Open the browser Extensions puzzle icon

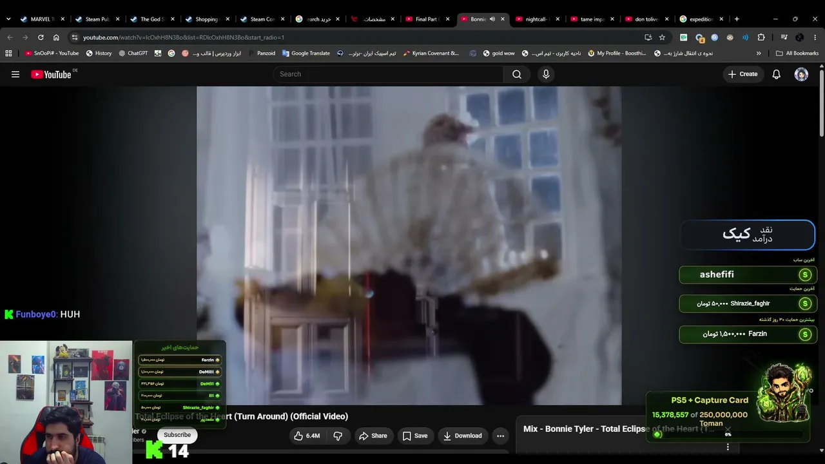pos(761,37)
